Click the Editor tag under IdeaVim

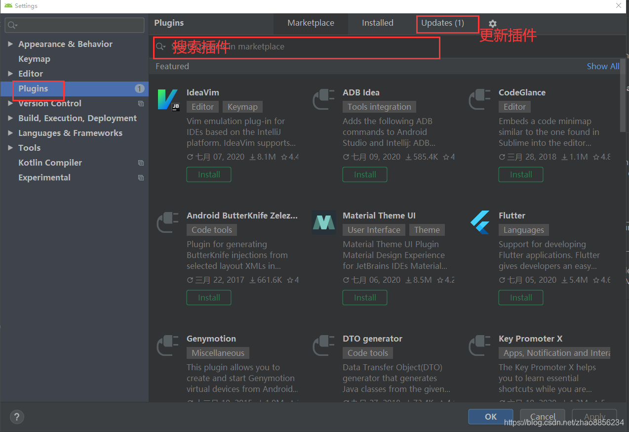coord(203,107)
